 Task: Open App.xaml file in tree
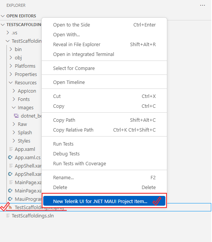25,149
